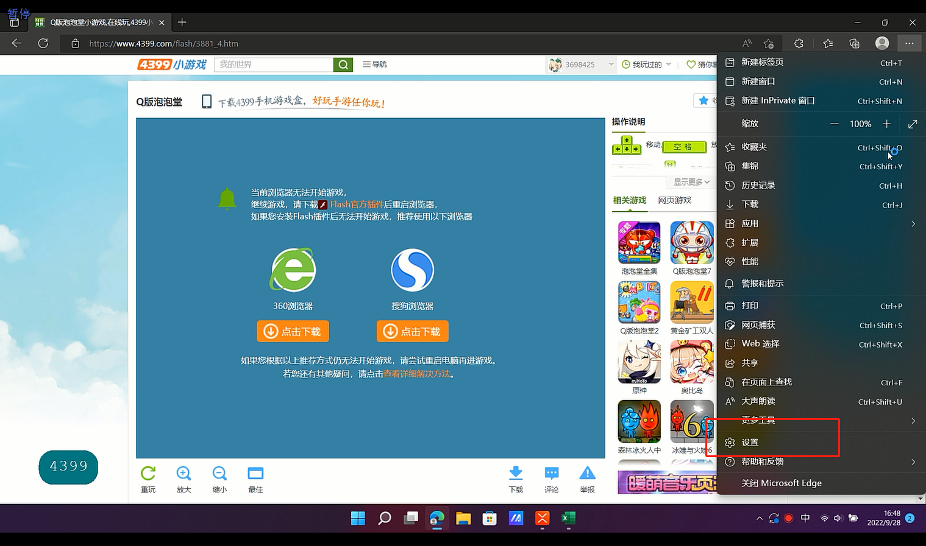Click the 举报 report warning icon
Screen dimensions: 926x546
click(x=586, y=478)
